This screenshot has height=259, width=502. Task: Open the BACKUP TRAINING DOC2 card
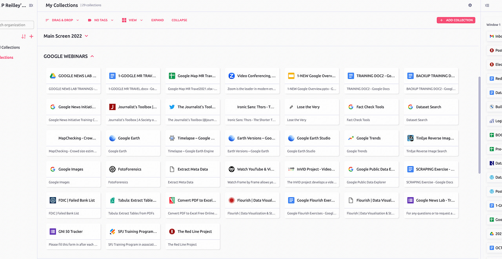pyautogui.click(x=431, y=81)
